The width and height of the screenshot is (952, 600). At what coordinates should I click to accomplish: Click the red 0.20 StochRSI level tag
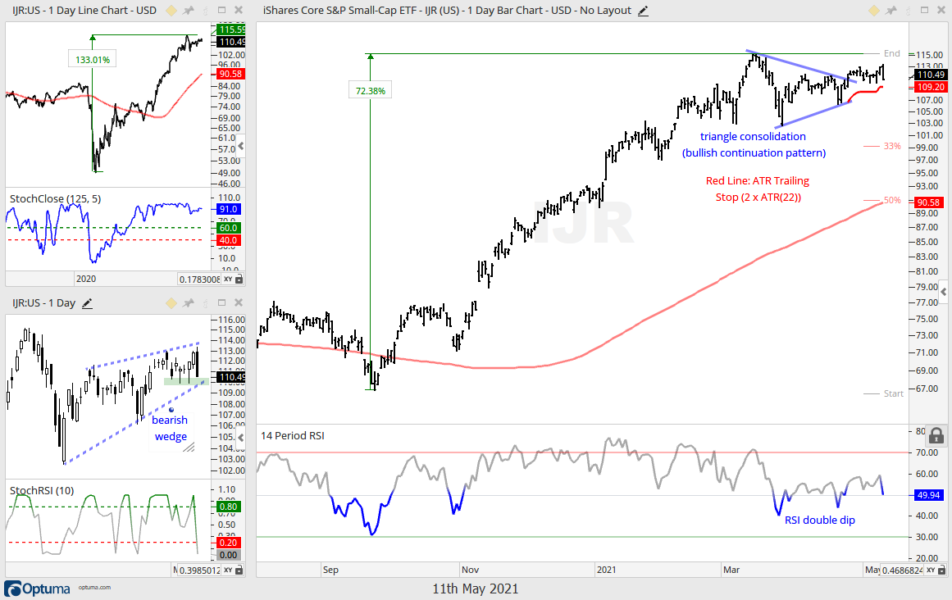click(x=228, y=543)
